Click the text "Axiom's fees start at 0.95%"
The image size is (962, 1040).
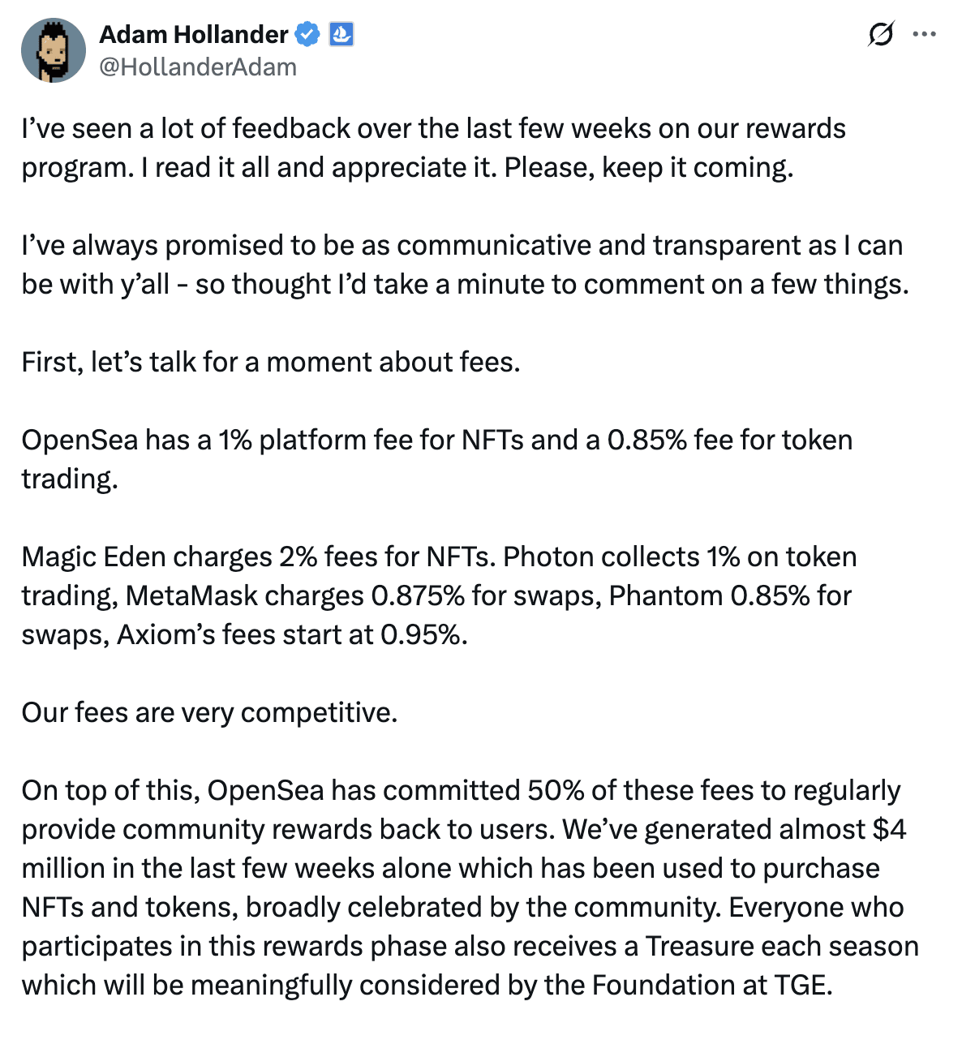pyautogui.click(x=292, y=635)
